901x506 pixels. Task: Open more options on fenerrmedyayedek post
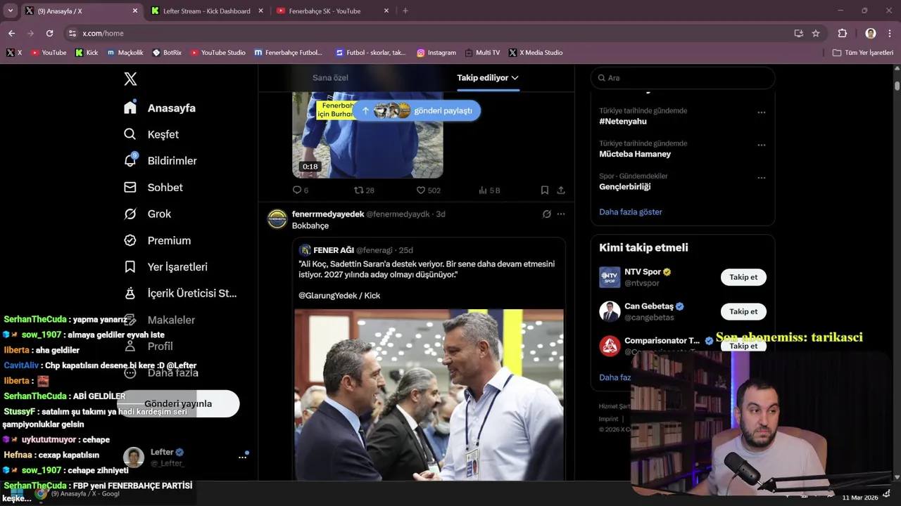click(561, 214)
